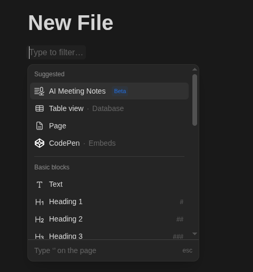Click the scrollbar down arrow
The image size is (253, 272).
[x=194, y=234]
